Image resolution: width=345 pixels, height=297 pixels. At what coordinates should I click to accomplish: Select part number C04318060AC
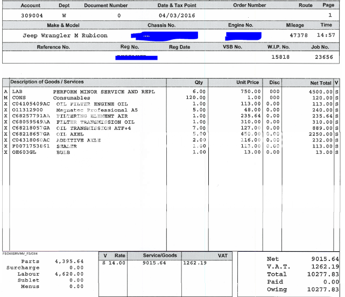(x=31, y=140)
